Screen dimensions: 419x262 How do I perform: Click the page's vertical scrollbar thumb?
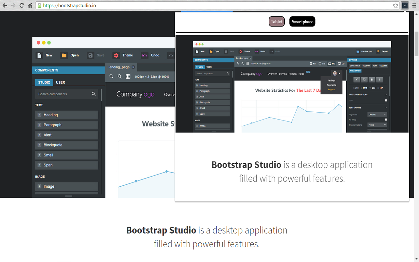pyautogui.click(x=416, y=44)
